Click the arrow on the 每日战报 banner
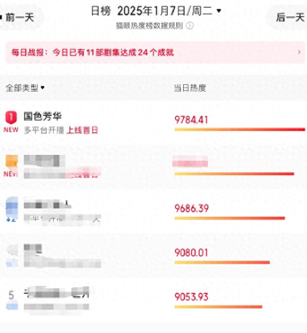This screenshot has width=307, height=333. click(299, 52)
